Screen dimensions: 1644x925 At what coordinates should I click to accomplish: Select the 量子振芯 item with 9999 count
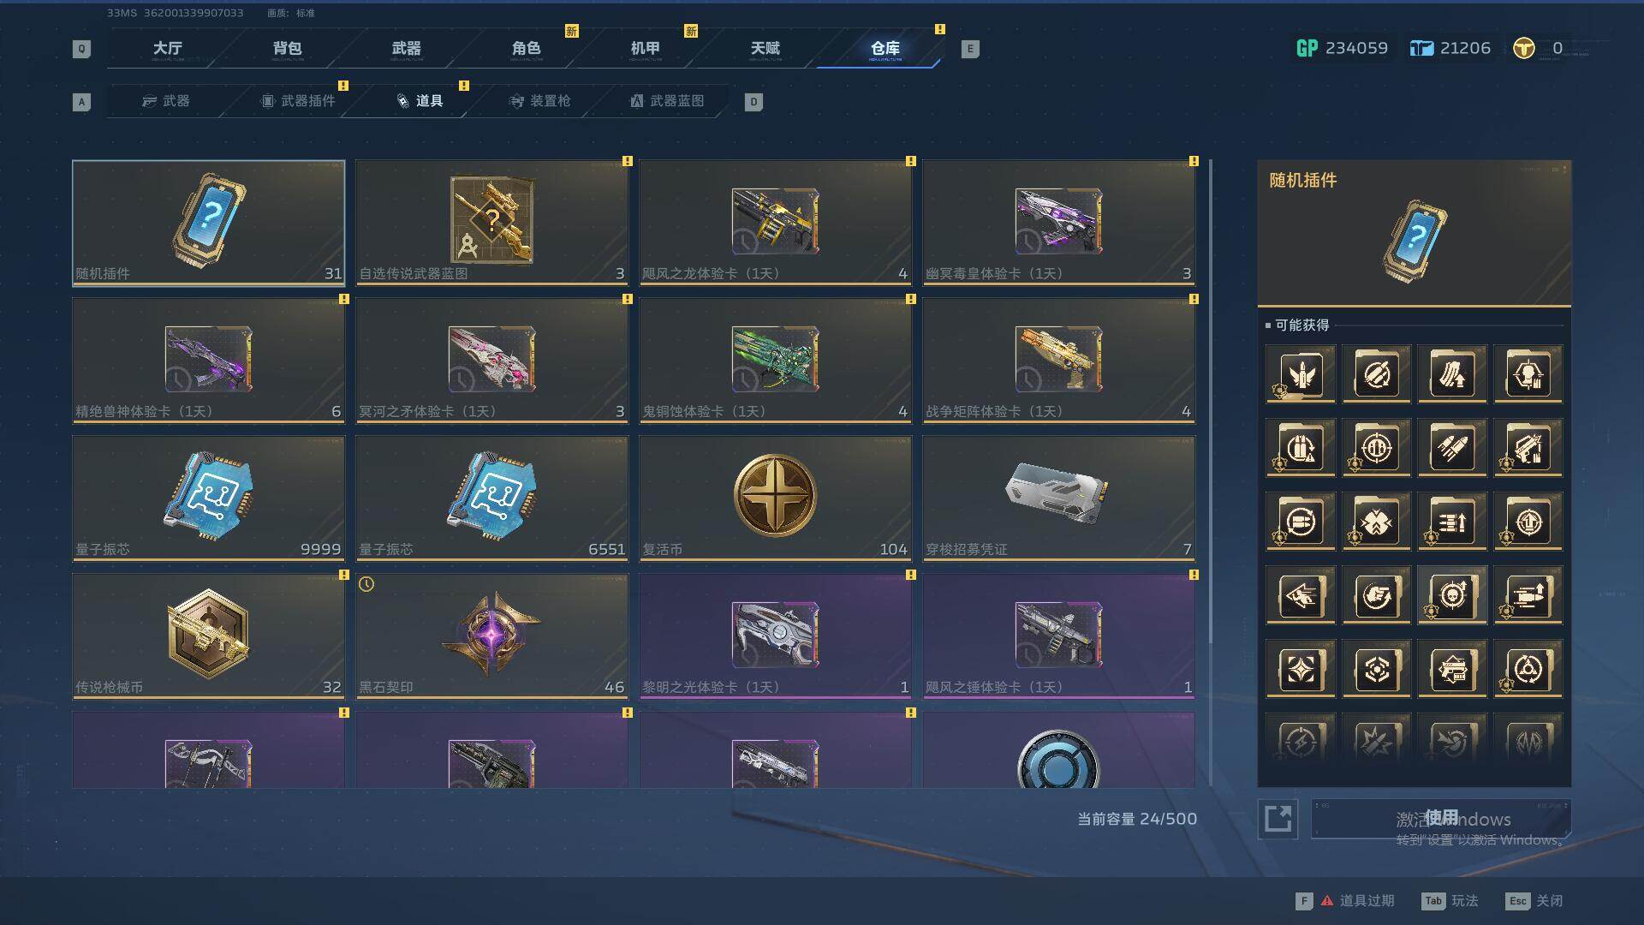tap(209, 498)
